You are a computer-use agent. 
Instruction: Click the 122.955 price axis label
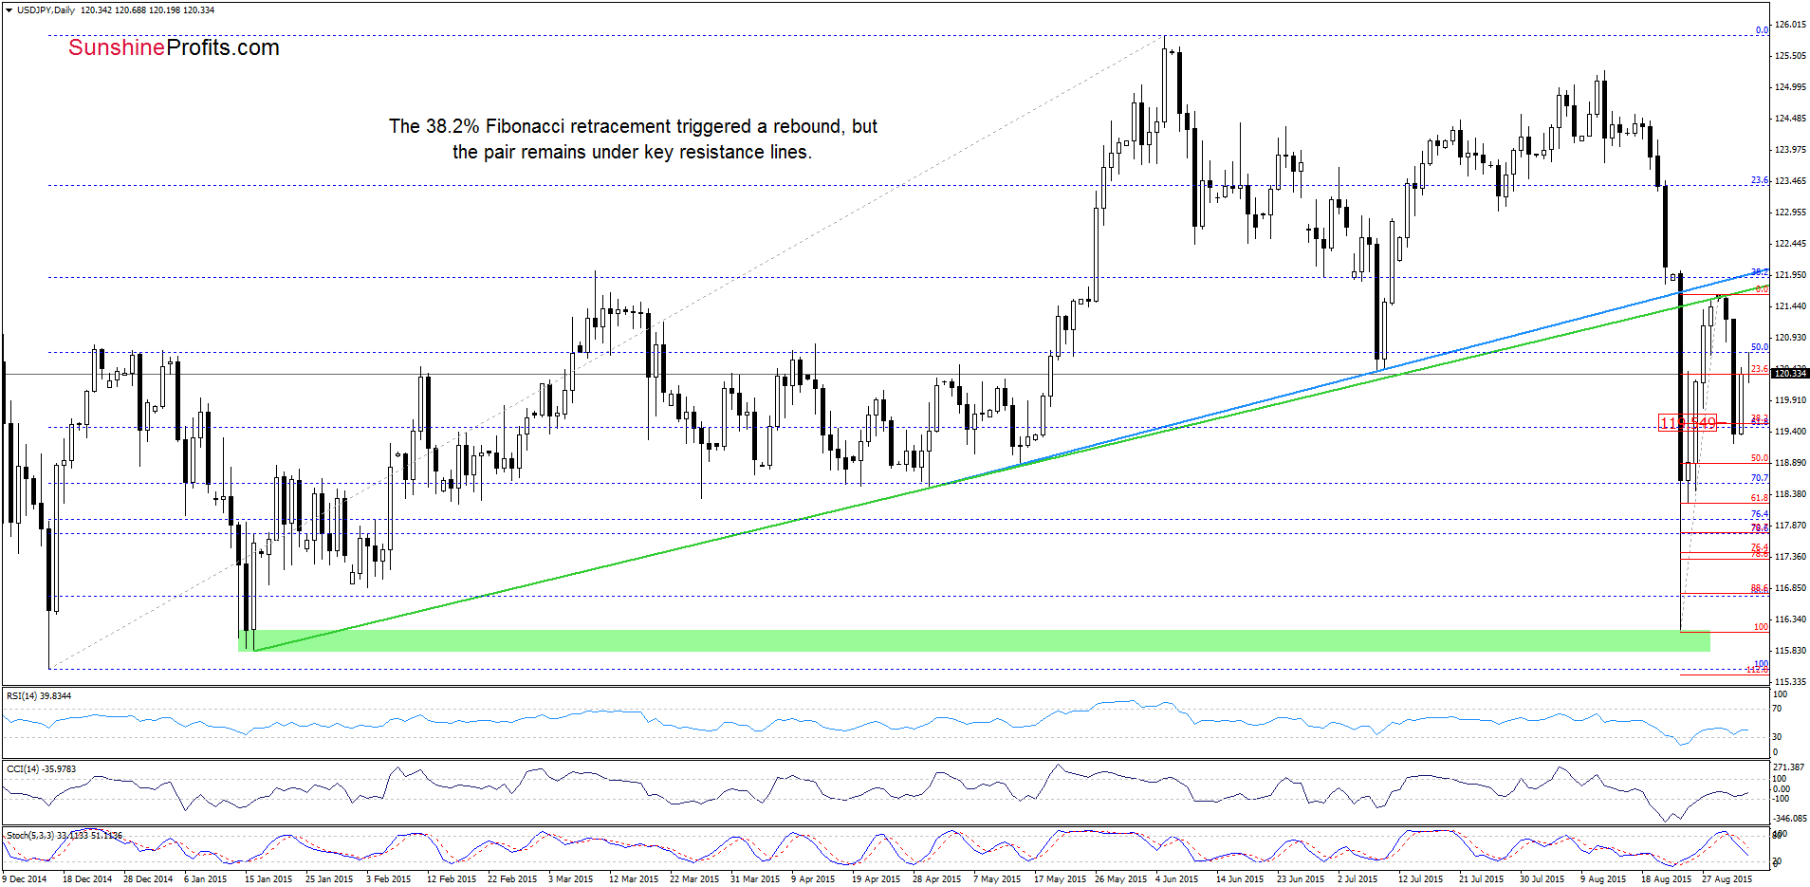[1790, 213]
